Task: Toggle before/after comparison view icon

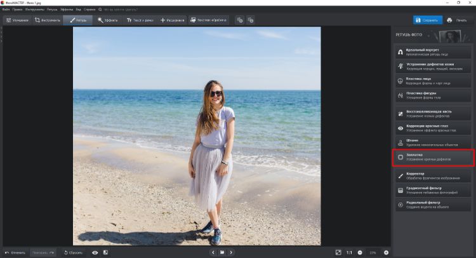Action: pos(105,252)
